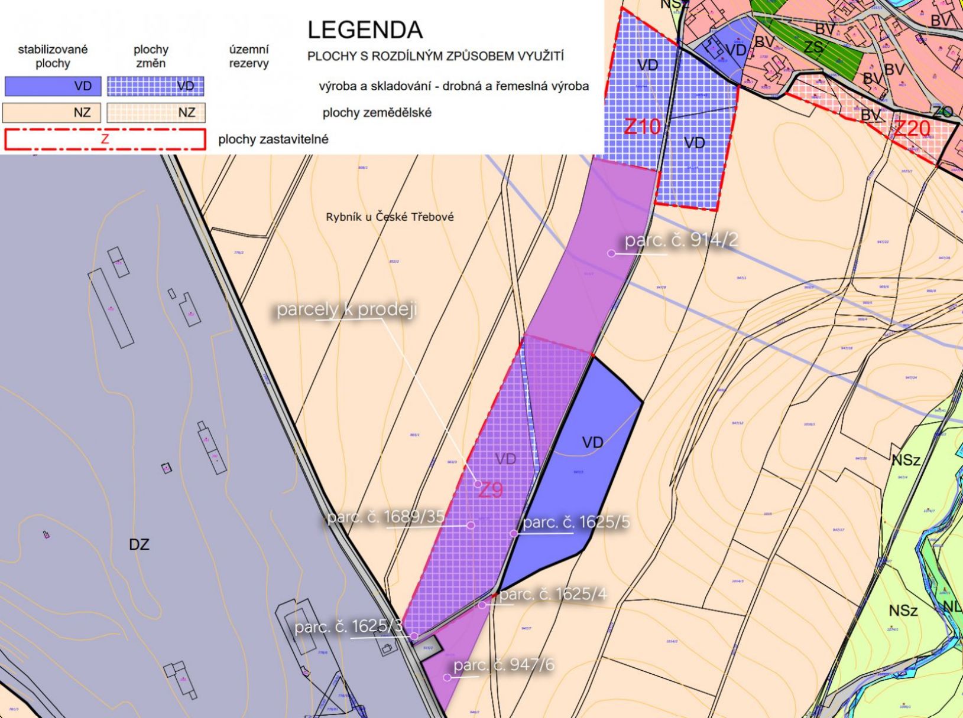Image resolution: width=963 pixels, height=718 pixels.
Task: Click the hatched NZ legend swatch
Action: click(x=156, y=112)
